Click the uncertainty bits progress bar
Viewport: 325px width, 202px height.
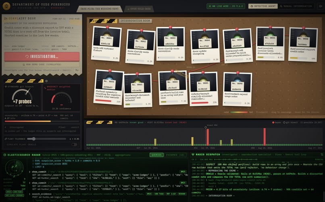pyautogui.click(x=42, y=122)
